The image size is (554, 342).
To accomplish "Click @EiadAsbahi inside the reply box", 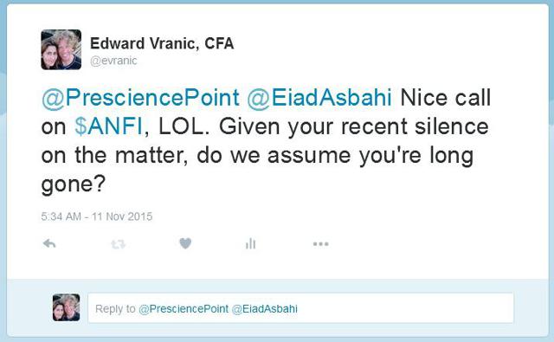I will pyautogui.click(x=265, y=309).
